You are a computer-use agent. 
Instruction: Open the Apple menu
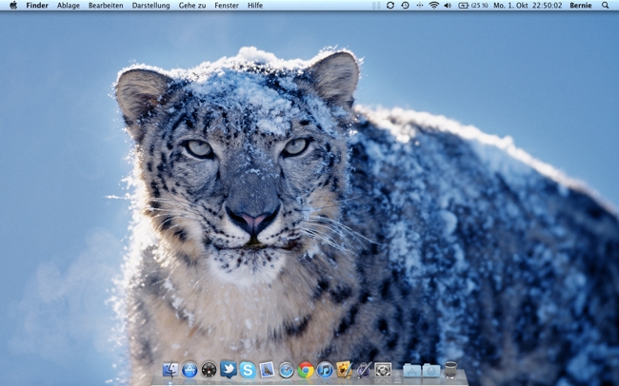tap(12, 6)
